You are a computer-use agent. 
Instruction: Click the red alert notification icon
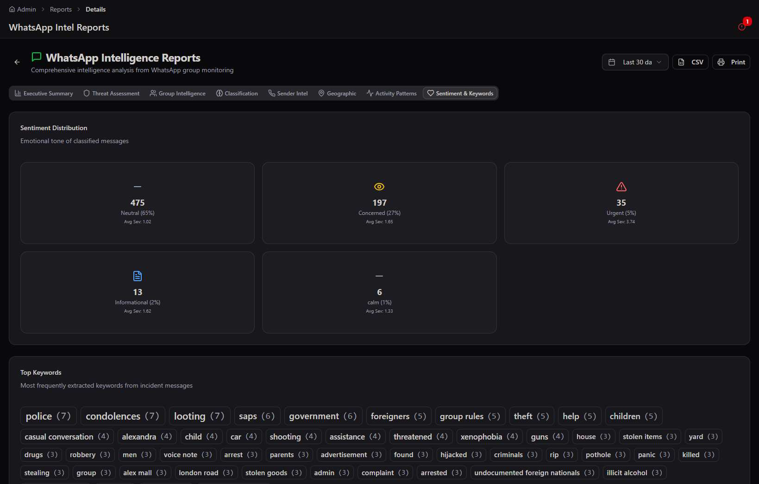(742, 27)
